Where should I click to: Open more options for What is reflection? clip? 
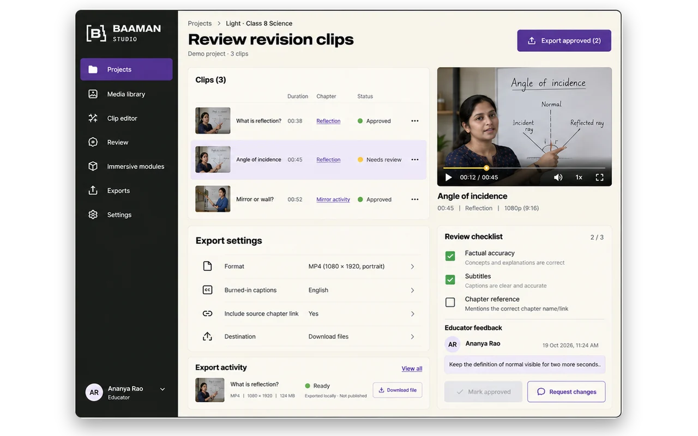(x=415, y=121)
